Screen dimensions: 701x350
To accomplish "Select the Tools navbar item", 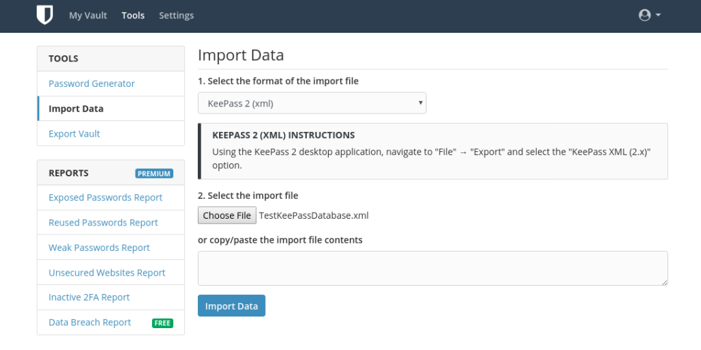I will (x=133, y=16).
